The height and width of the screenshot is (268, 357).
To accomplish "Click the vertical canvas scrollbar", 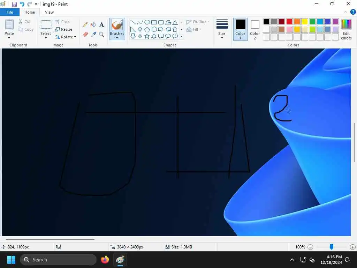I will [x=354, y=142].
